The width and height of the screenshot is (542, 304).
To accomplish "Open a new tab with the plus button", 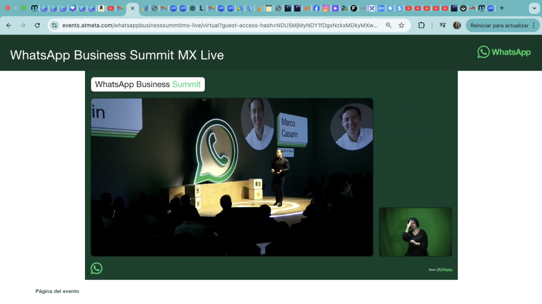I will [x=502, y=8].
